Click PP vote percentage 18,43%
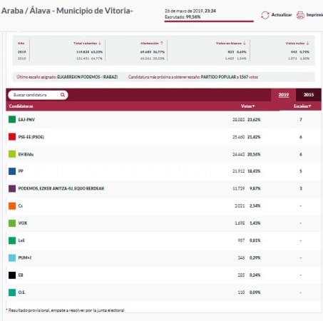Viewport: 323px width, 321px height. (254, 171)
